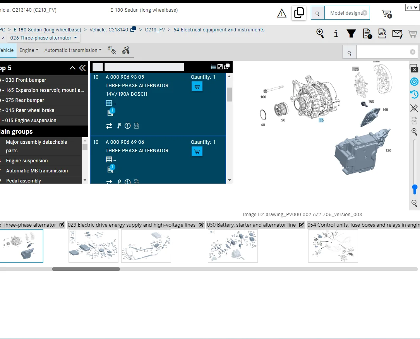
Task: Expand the Engine dropdown
Action: [x=29, y=50]
